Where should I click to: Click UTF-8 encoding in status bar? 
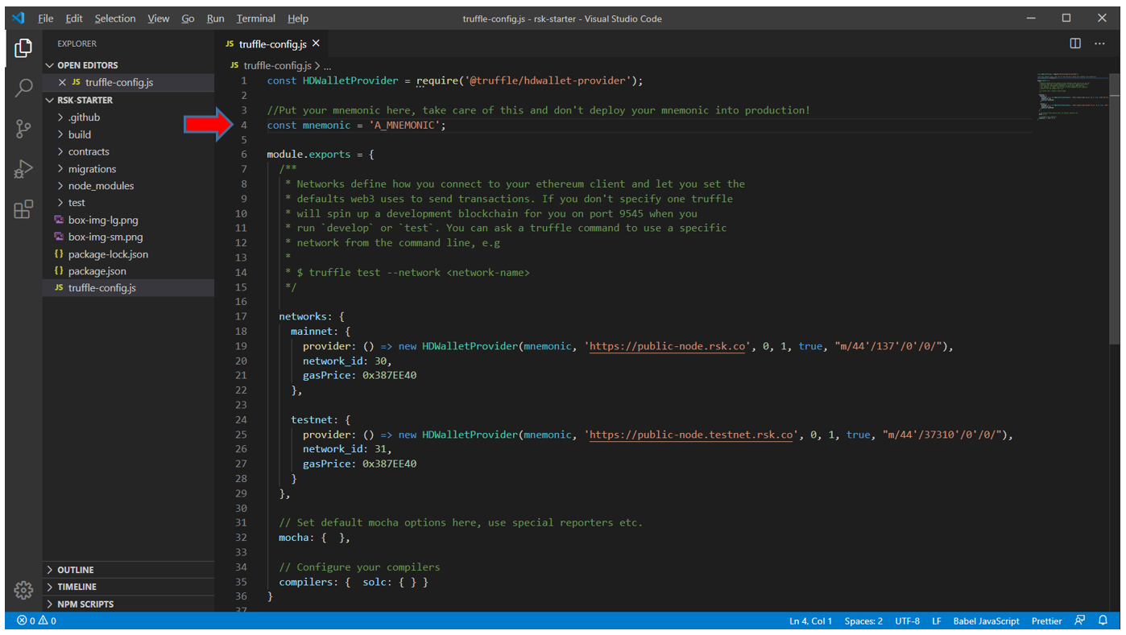907,621
